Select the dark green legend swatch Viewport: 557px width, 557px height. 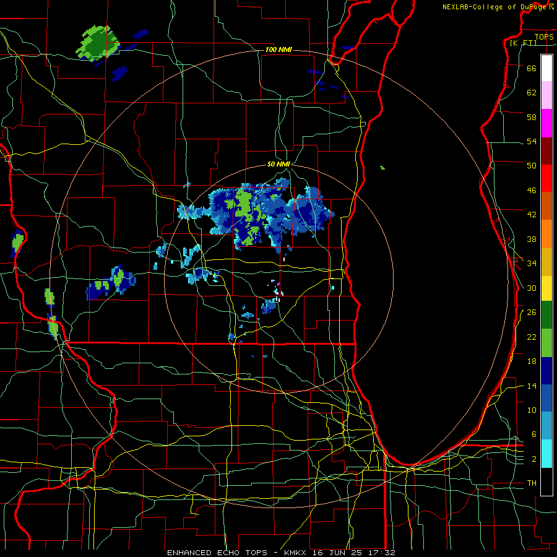coord(546,315)
